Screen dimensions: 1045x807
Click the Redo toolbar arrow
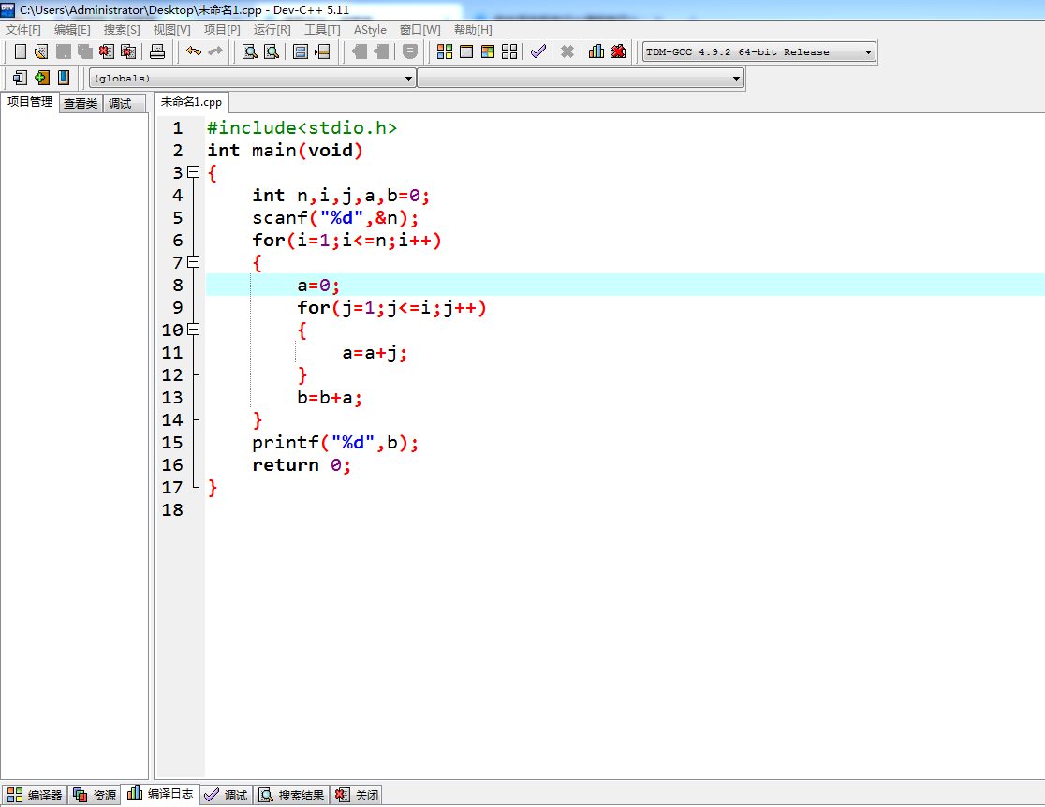pos(215,51)
